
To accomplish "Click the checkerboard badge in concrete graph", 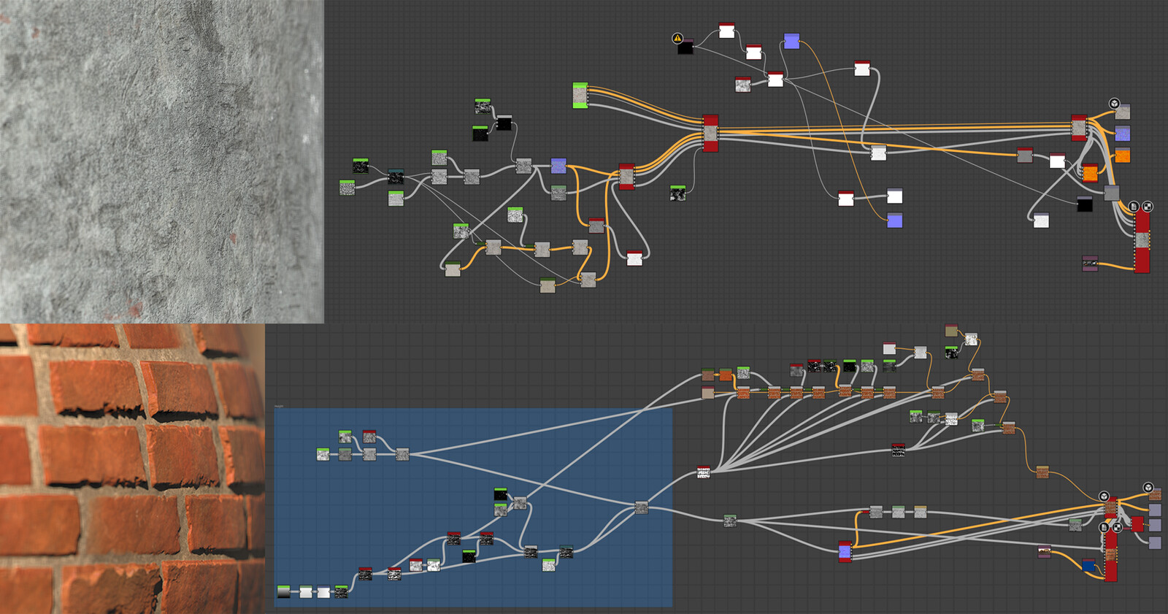I will [1148, 207].
